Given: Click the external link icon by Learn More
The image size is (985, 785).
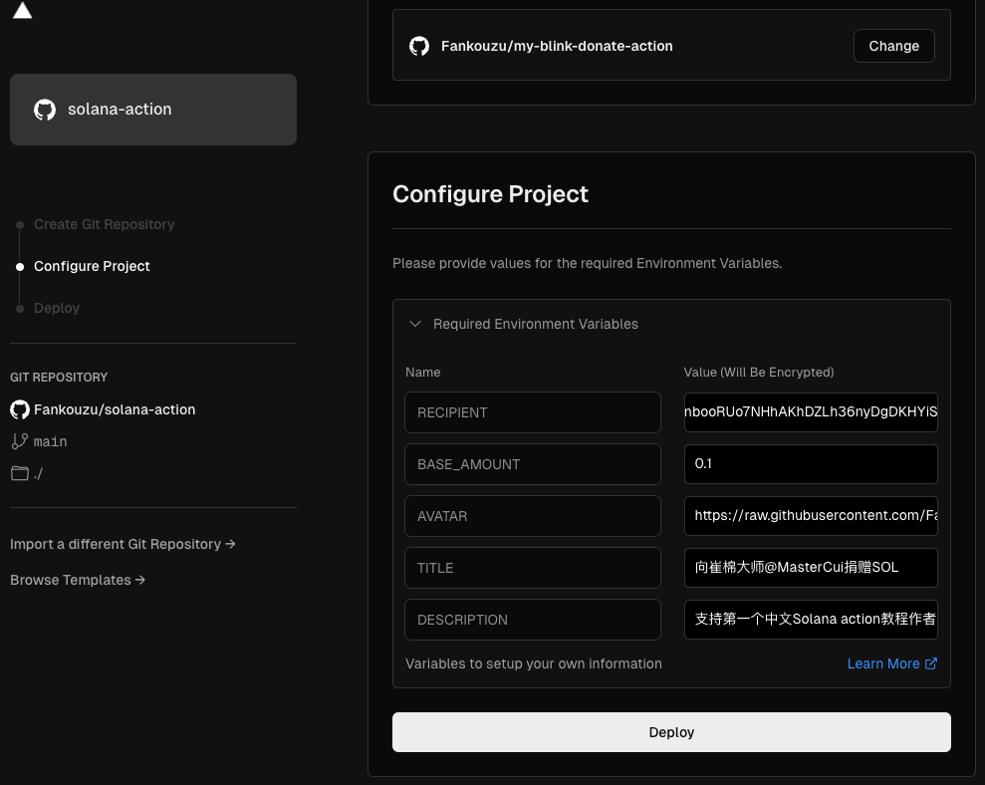Looking at the screenshot, I should 931,663.
